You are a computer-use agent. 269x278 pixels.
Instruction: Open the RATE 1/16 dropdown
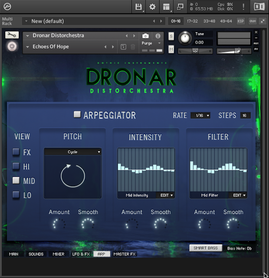[200, 116]
